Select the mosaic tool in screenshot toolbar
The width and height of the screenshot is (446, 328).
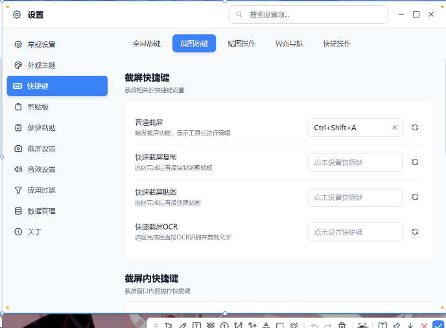[x=211, y=325]
